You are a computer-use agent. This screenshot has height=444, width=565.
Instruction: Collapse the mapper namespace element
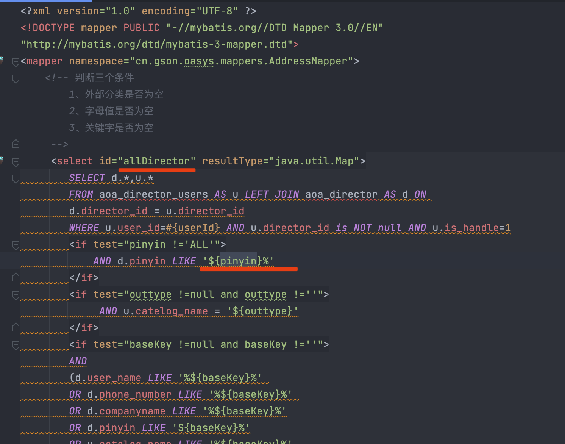click(x=16, y=61)
